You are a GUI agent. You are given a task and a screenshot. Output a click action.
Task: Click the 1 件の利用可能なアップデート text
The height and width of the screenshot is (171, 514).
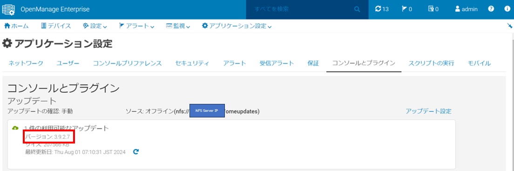(x=67, y=128)
